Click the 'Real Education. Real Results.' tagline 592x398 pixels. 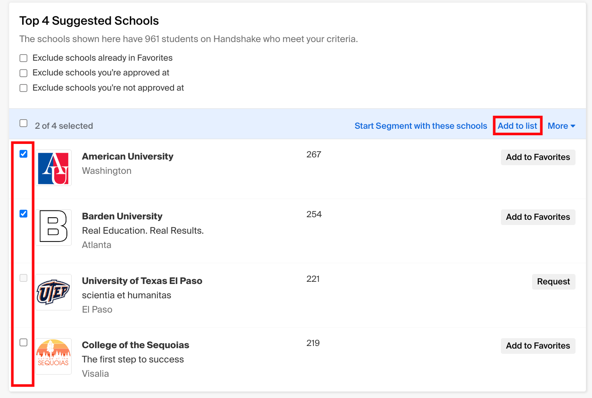click(x=143, y=231)
